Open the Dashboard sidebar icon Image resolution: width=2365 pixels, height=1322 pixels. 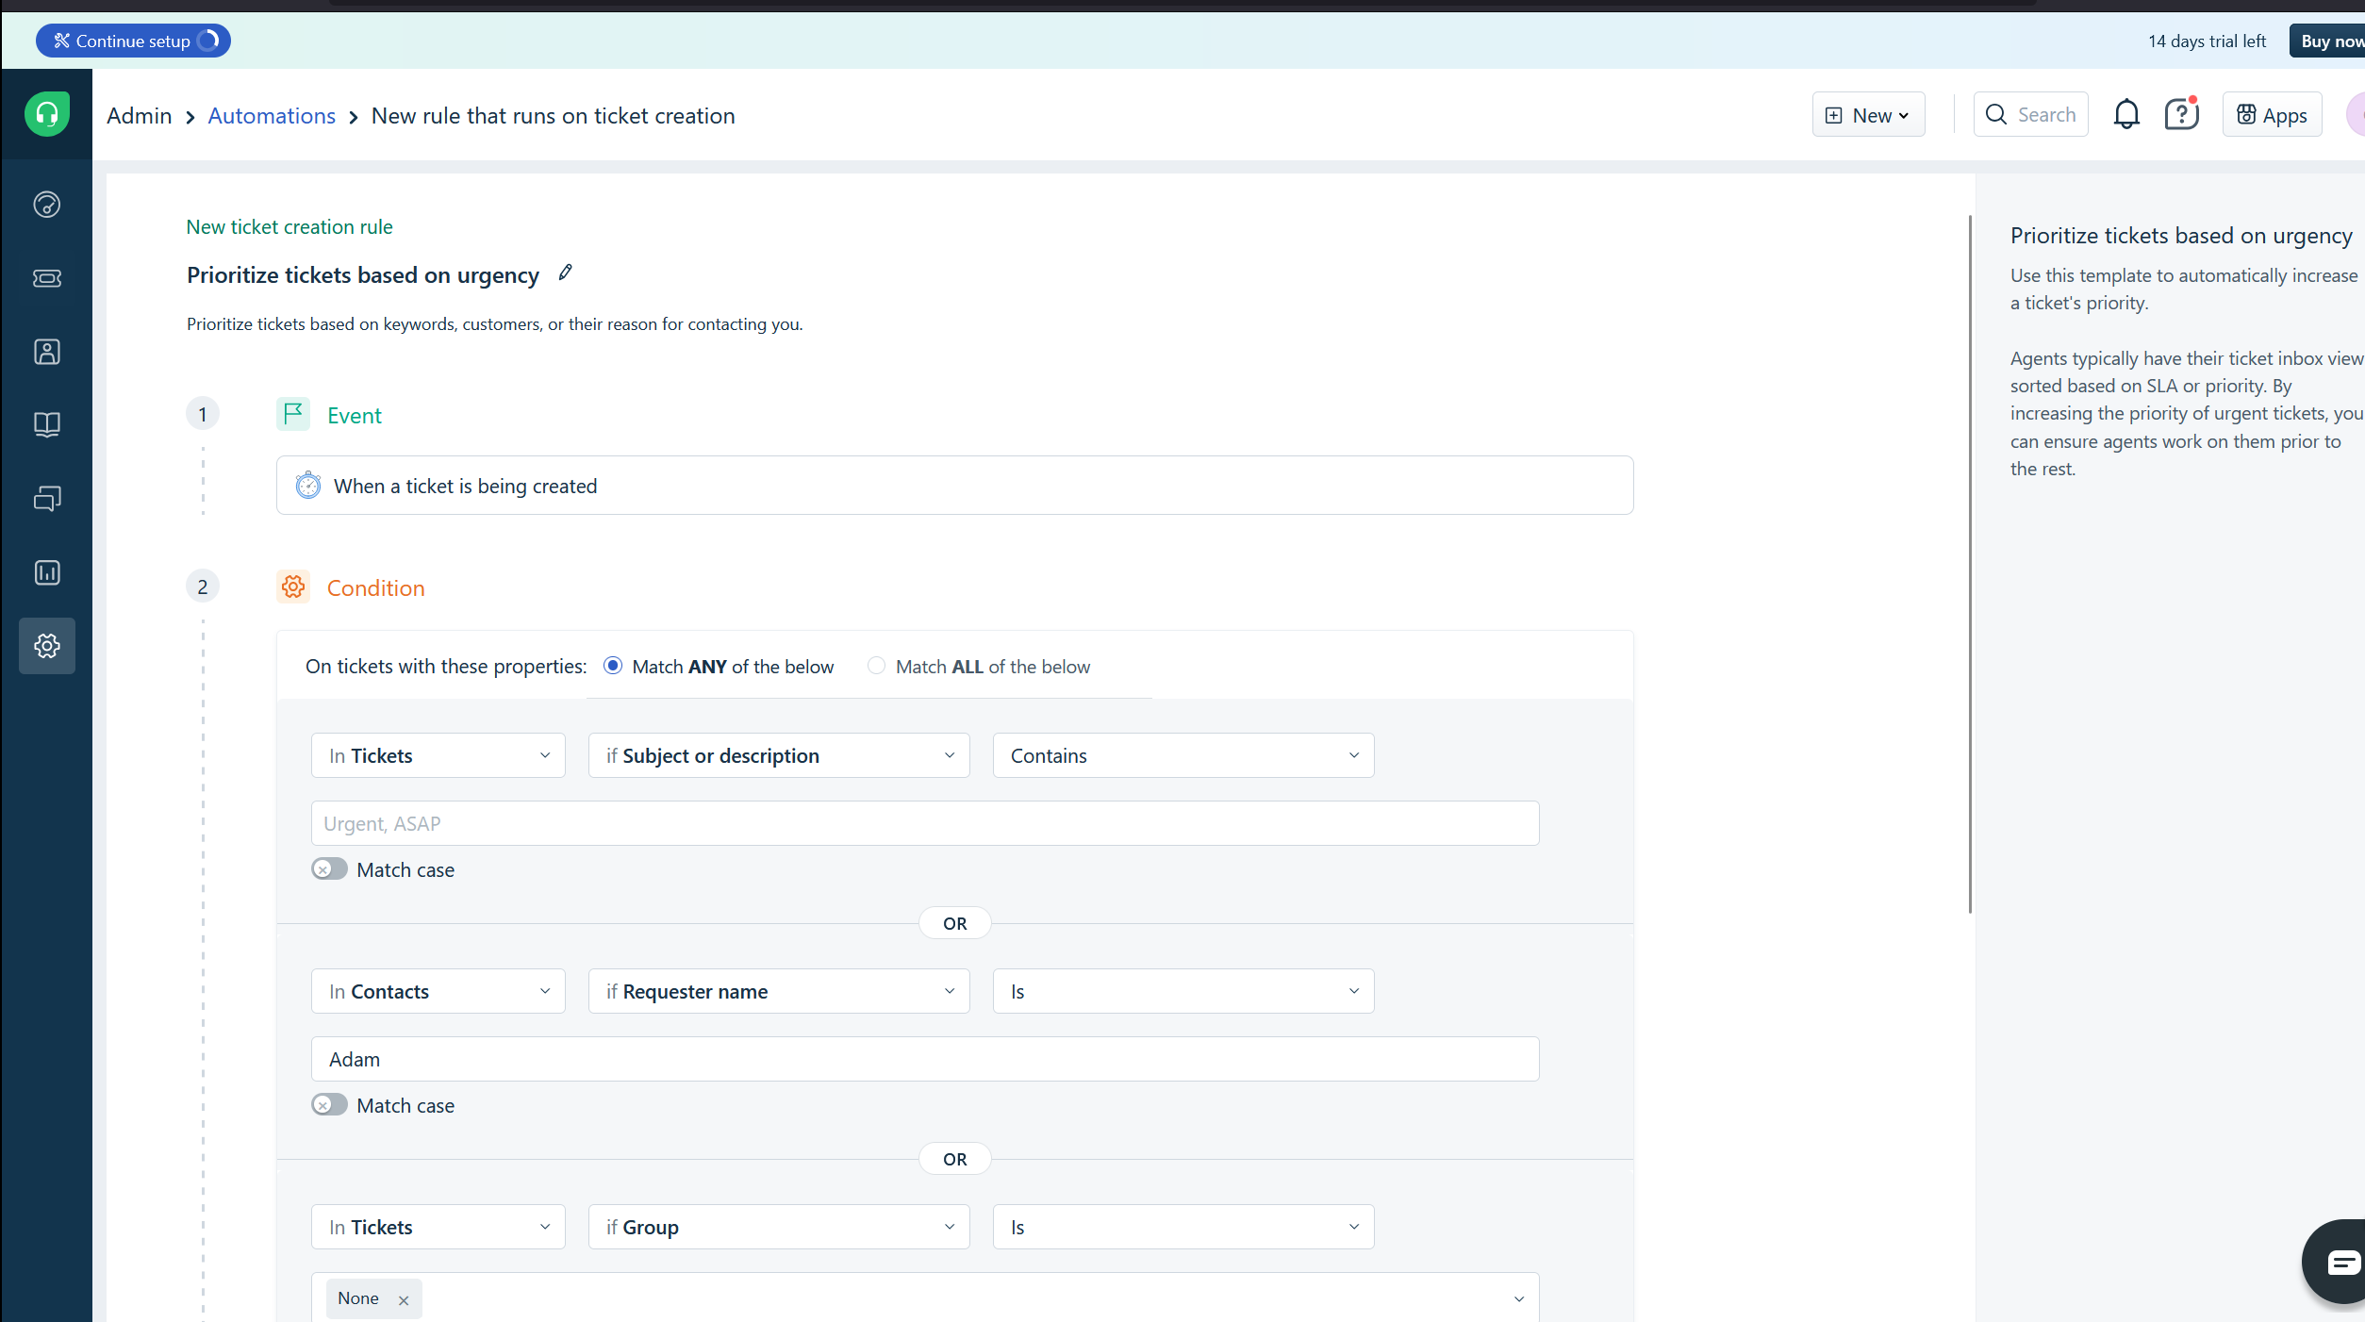(x=46, y=205)
